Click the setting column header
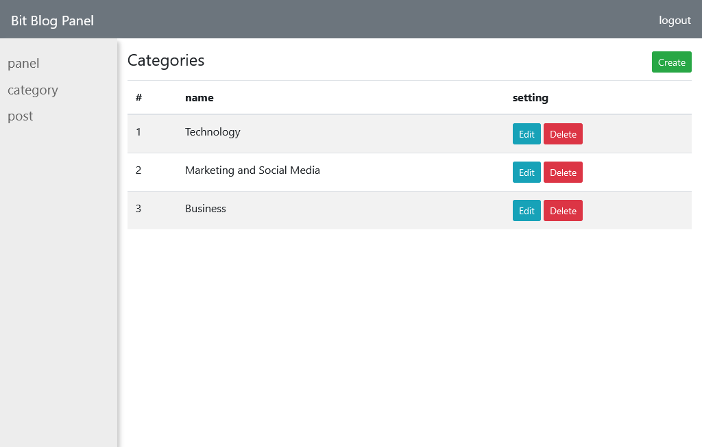Viewport: 702px width, 447px height. point(530,98)
